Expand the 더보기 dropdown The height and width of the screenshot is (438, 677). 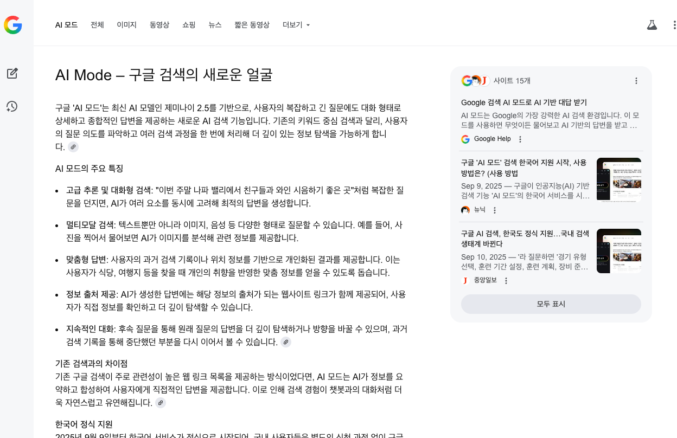click(x=296, y=25)
